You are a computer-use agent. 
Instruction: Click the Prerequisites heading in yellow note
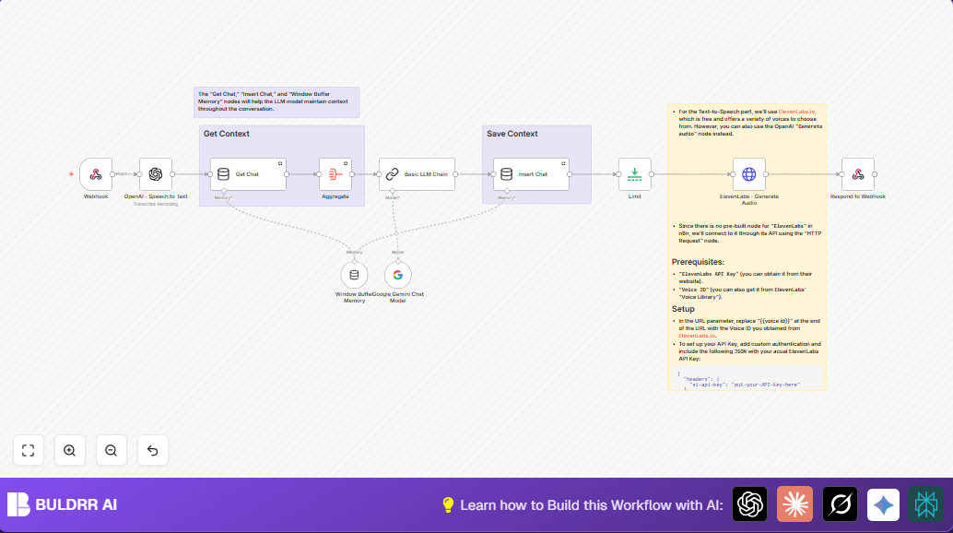[x=698, y=262]
